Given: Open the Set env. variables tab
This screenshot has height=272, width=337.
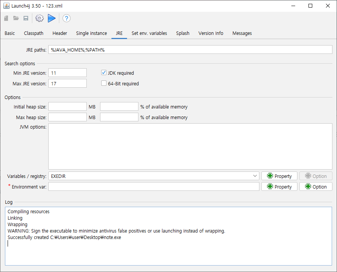Looking at the screenshot, I should [x=149, y=33].
